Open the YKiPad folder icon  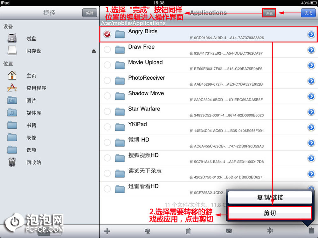pos(120,127)
